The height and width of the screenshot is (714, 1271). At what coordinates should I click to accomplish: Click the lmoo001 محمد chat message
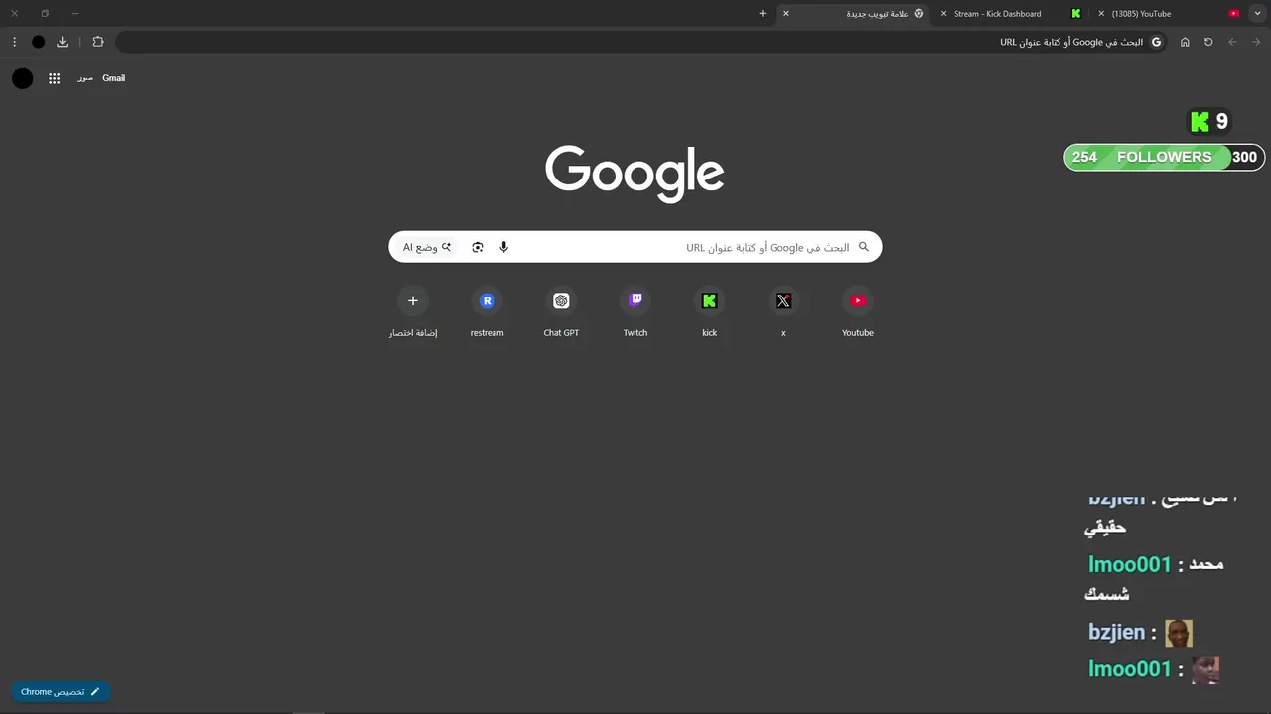[x=1156, y=578]
